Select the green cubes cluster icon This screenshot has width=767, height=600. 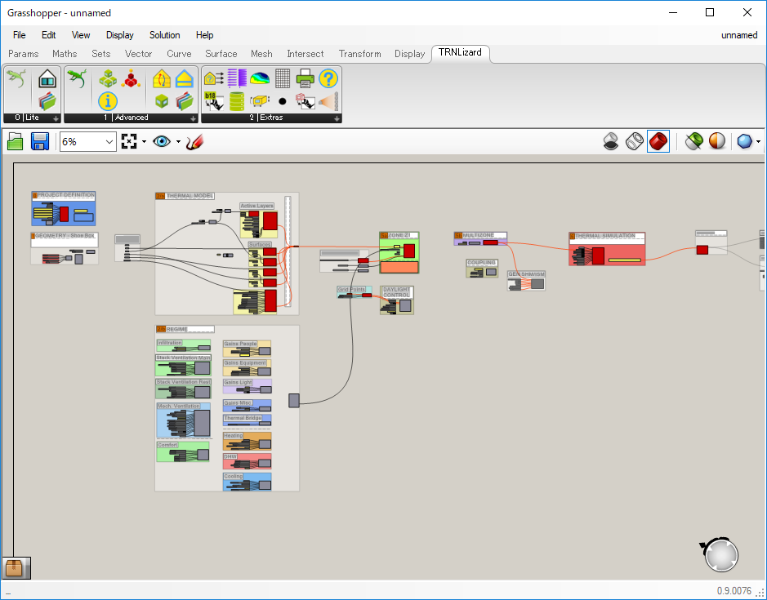(x=108, y=78)
